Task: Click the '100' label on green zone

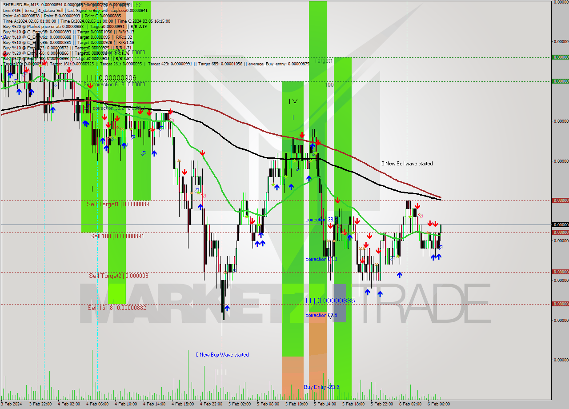Action: point(329,84)
